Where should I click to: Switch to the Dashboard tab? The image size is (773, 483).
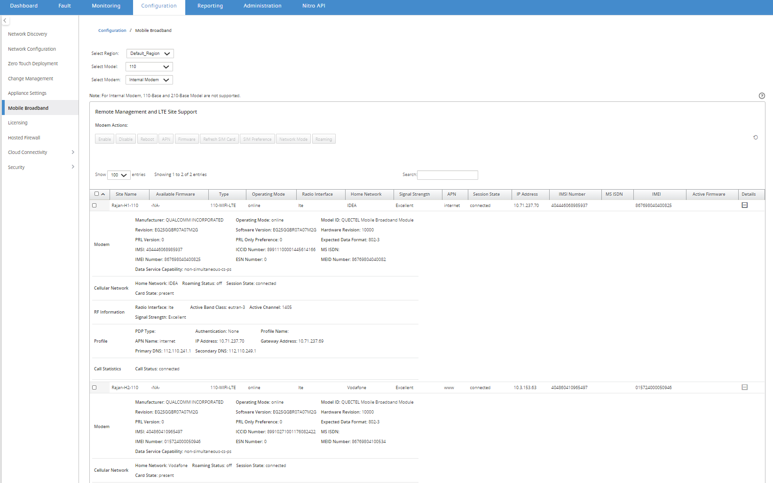[x=24, y=6]
